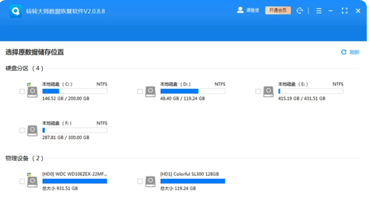Click the text 146.52 GB / 200.00 GB
The image size is (369, 217).
pos(66,98)
